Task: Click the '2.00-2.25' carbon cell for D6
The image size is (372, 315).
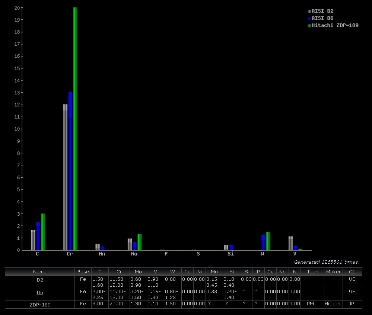Action: pyautogui.click(x=100, y=295)
